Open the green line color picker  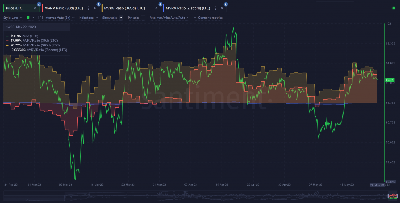point(30,18)
